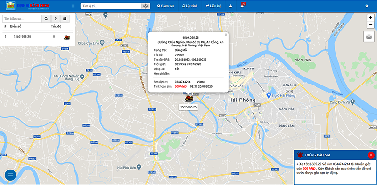Zoom out the map with minus button
The width and height of the screenshot is (377, 185).
(x=370, y=25)
